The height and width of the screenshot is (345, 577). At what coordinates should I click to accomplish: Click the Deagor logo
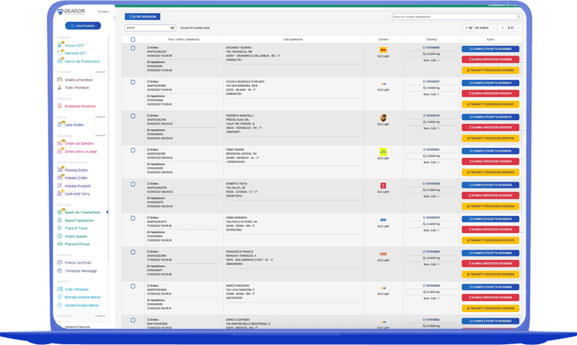[x=71, y=12]
